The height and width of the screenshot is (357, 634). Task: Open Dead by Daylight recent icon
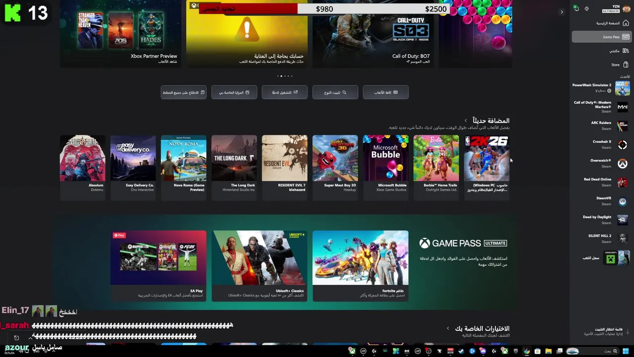coord(623,220)
